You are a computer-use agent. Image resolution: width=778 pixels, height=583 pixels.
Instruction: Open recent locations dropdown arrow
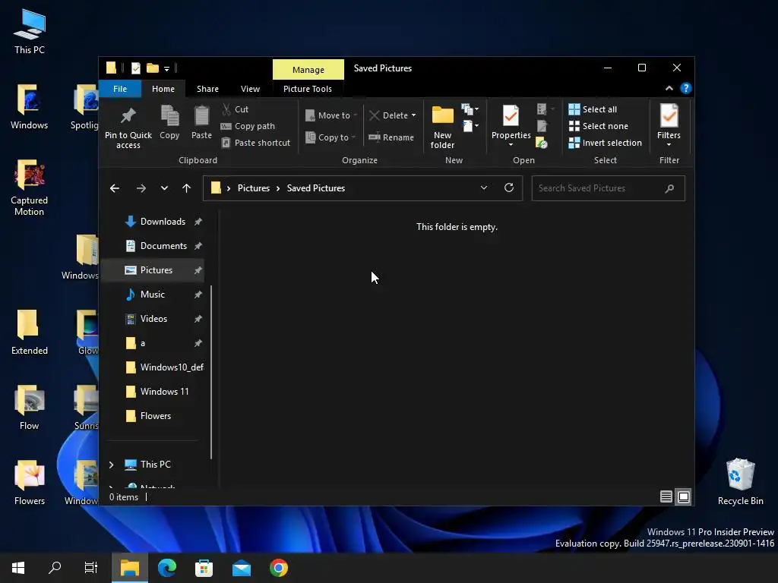tap(164, 188)
